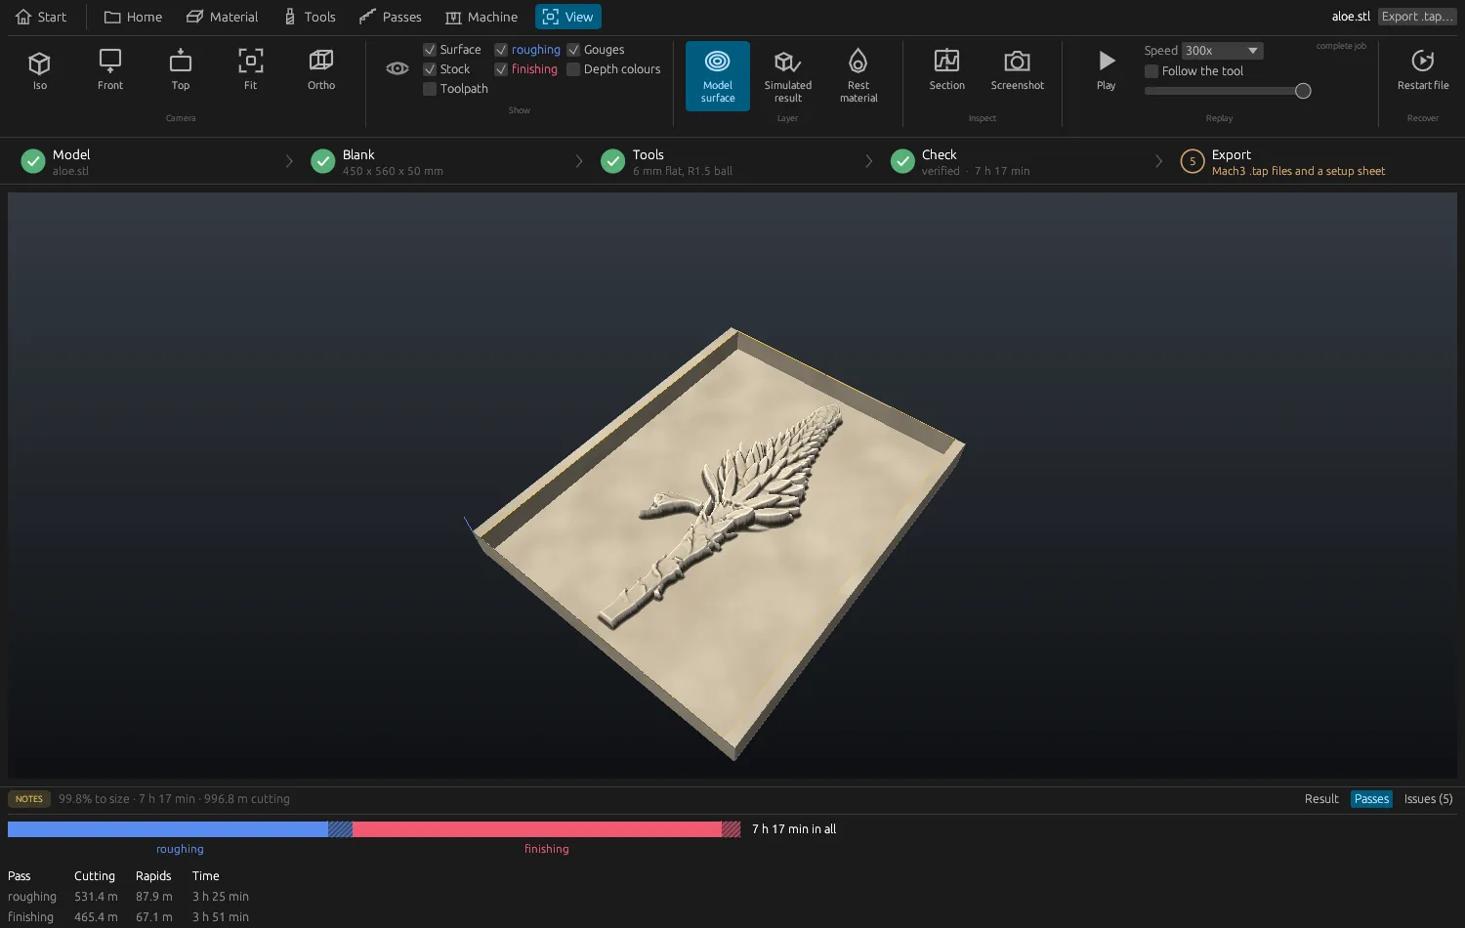Screen dimensions: 1465x928
Task: Toggle the Stock checkbox
Action: click(430, 69)
